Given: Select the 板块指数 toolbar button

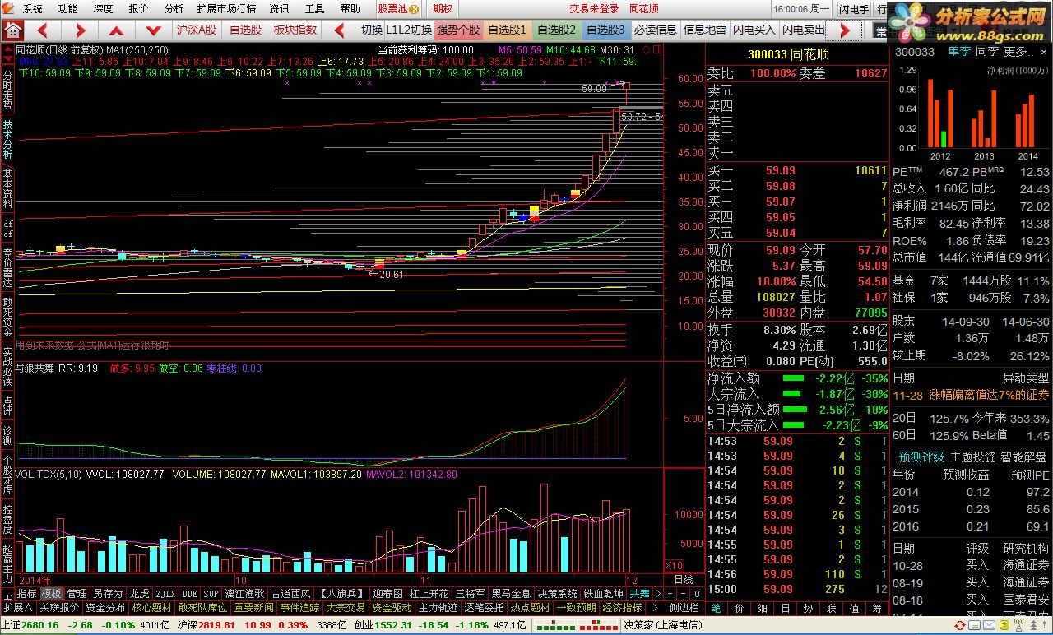Looking at the screenshot, I should coord(295,30).
